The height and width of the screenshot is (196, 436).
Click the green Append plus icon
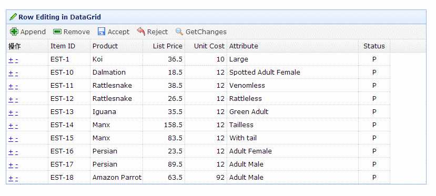(x=14, y=32)
